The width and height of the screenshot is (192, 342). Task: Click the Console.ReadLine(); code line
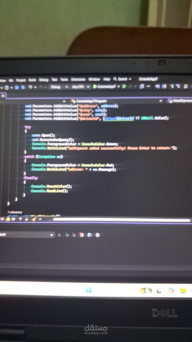50,191
